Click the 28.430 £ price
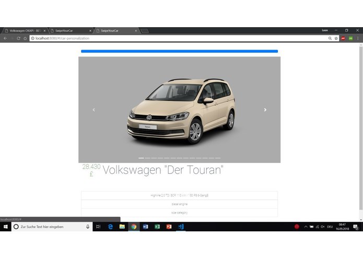This screenshot has width=363, height=258. 91,170
